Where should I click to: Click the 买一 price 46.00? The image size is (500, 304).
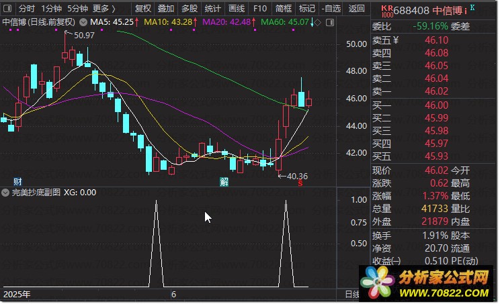click(x=437, y=105)
